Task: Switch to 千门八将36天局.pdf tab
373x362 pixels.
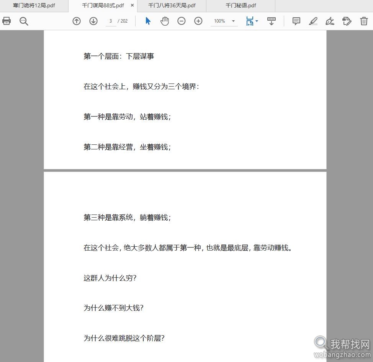Action: click(172, 6)
